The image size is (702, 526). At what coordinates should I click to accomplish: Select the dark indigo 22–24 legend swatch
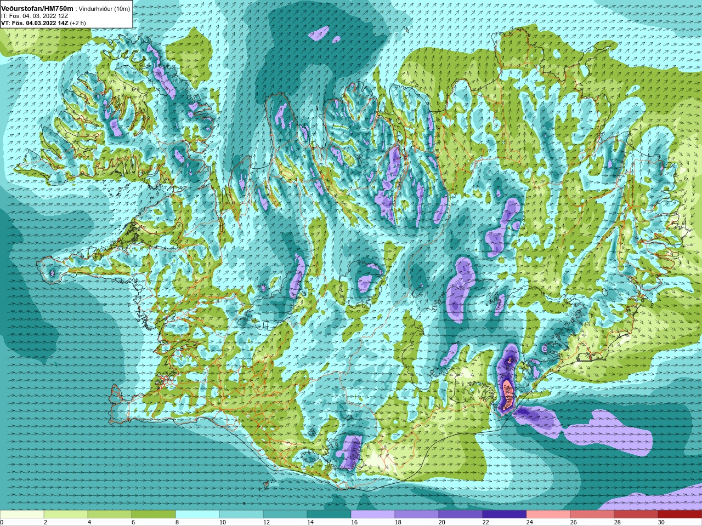505,514
